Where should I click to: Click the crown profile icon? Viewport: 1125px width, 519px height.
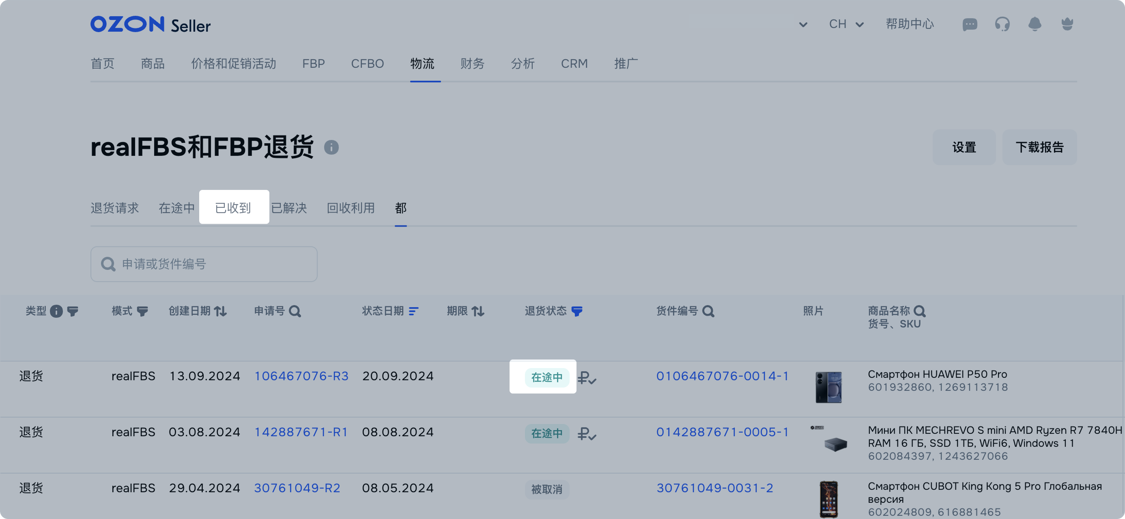coord(1067,24)
